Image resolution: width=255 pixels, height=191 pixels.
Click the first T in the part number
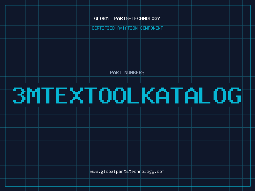(48, 95)
